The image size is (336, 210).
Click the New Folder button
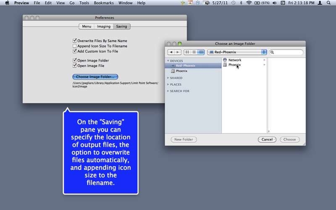click(x=184, y=139)
